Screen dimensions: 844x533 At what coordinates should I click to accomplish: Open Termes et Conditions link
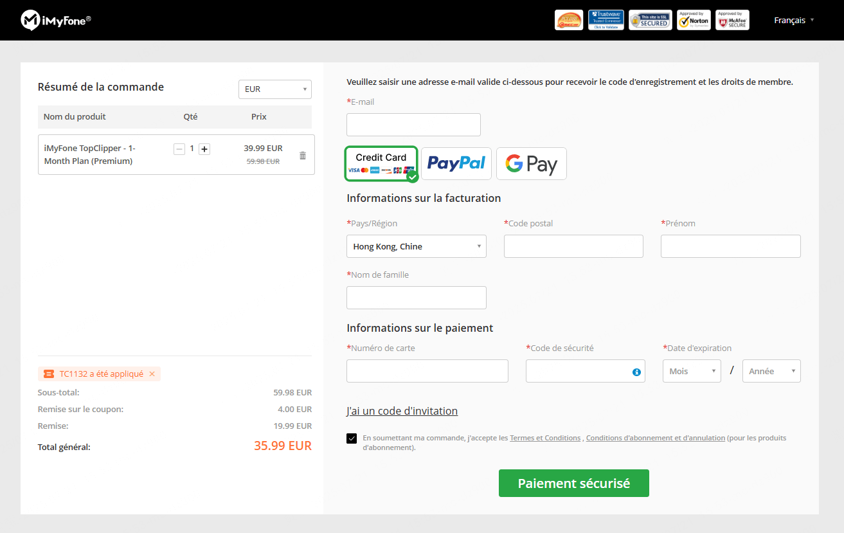tap(545, 438)
